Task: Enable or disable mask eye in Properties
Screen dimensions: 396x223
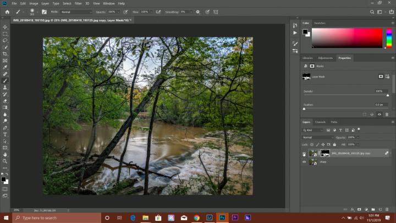Action: tap(380, 115)
